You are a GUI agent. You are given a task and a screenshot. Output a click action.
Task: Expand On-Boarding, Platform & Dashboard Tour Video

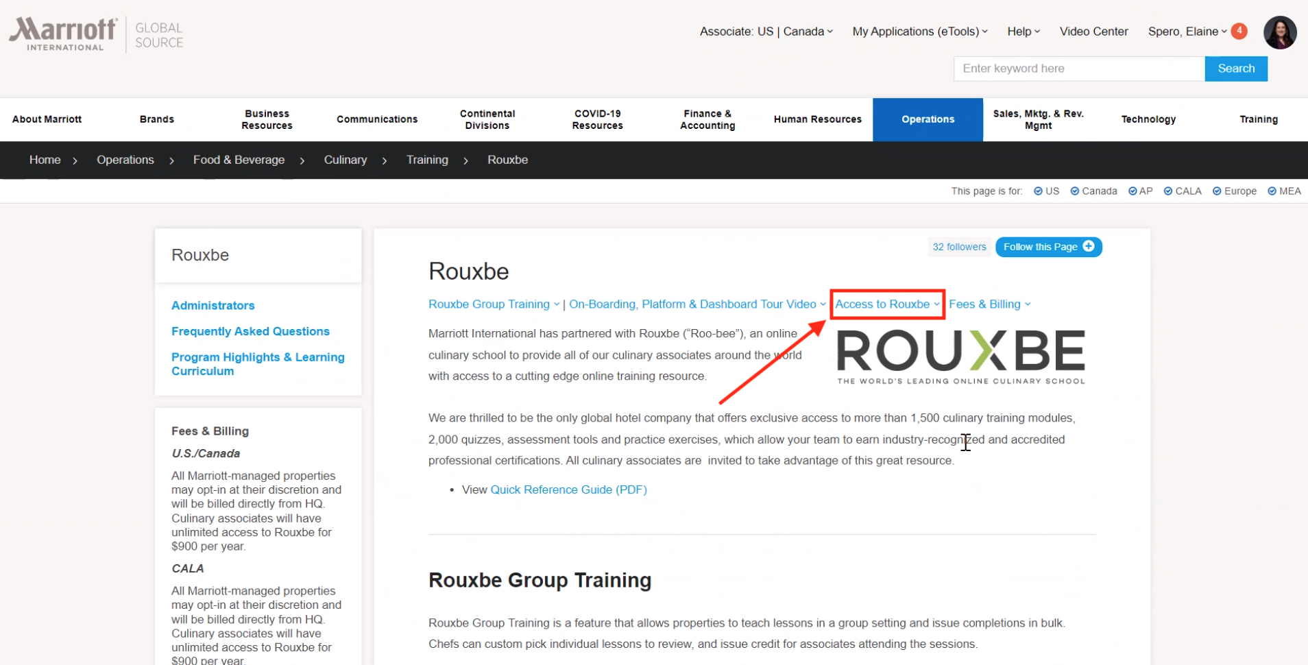697,304
